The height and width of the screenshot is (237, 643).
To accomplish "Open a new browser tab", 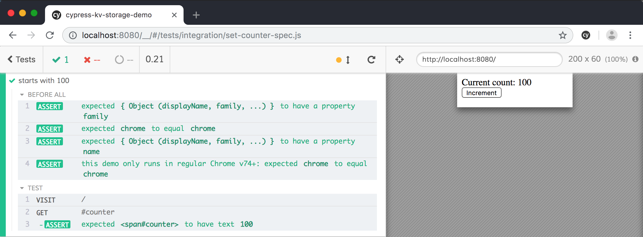I will pyautogui.click(x=196, y=15).
